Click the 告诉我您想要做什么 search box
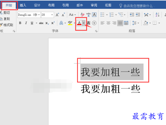166x125 pixels. [x=137, y=6]
